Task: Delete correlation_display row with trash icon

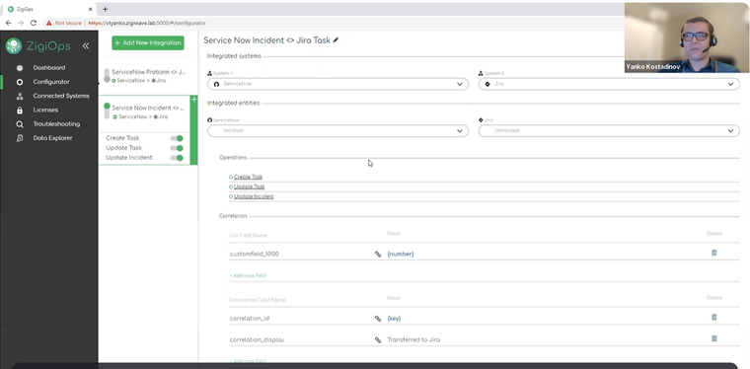Action: (713, 338)
